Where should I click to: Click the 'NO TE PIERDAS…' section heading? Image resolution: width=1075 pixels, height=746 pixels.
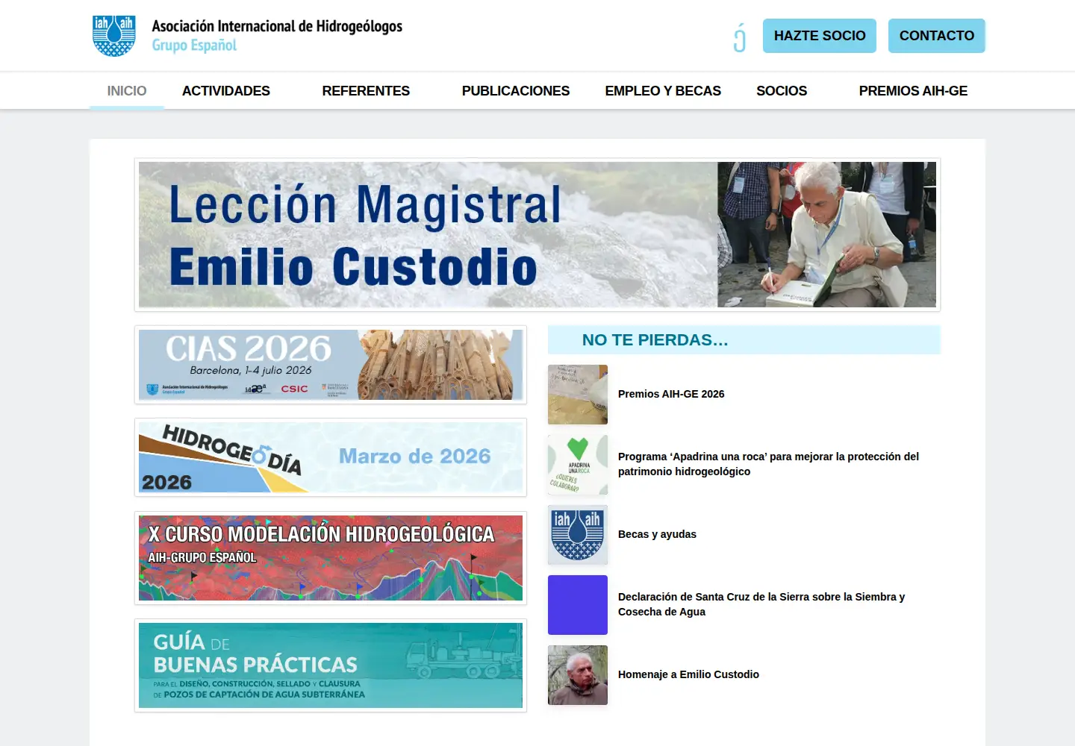pos(655,340)
